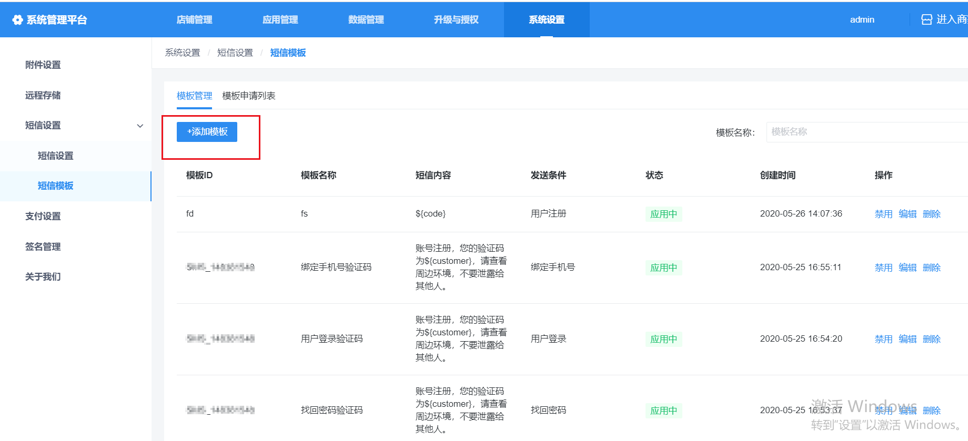Click the +添加模板 button
Screen dimensions: 968x441
207,132
